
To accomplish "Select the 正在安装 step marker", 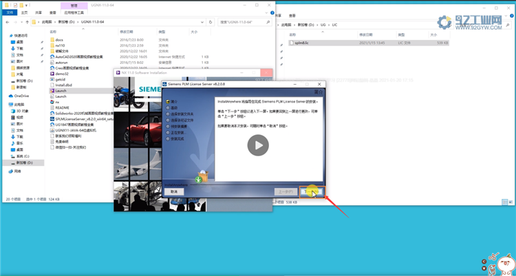I will point(175,133).
